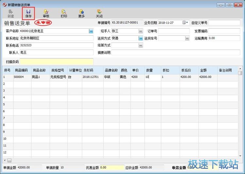Click the 品牌名称 column header

(111, 70)
